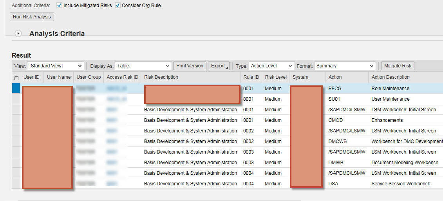Viewport: 443px width, 201px height.
Task: Click the Access Risk ID column header
Action: [122, 77]
